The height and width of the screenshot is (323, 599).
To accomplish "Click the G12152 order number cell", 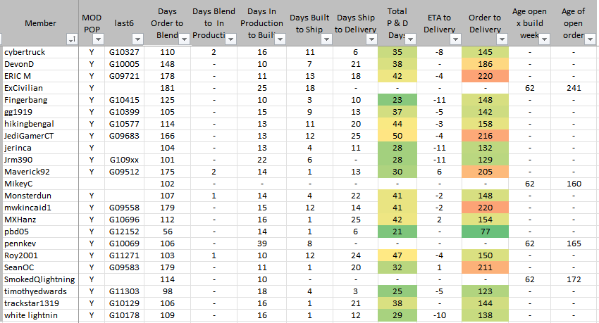I will (124, 232).
